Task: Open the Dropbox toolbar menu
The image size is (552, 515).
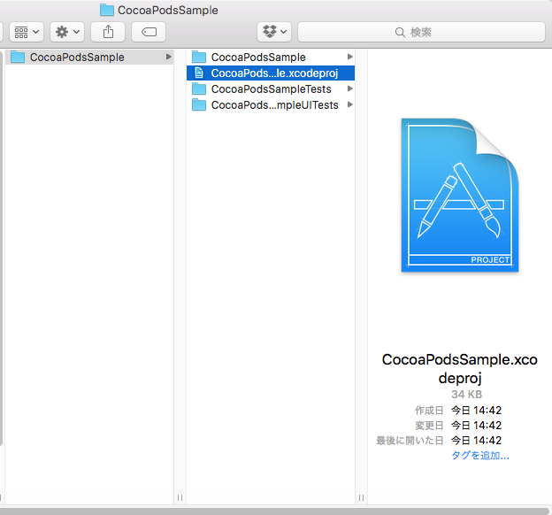Action: click(273, 32)
